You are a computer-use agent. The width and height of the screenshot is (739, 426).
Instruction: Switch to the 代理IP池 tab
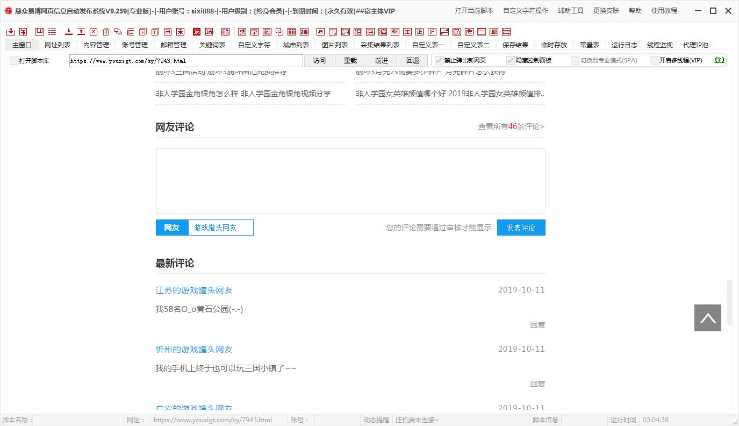coord(695,45)
